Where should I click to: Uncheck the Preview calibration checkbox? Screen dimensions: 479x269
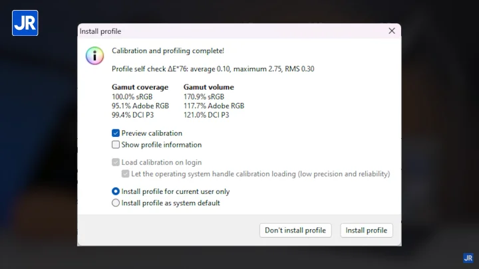point(116,134)
